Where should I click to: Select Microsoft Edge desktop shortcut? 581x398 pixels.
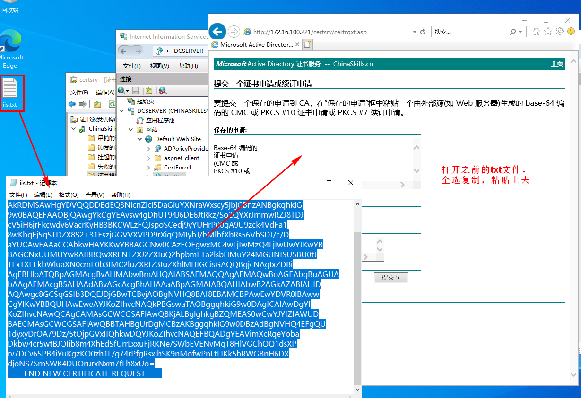[10, 50]
